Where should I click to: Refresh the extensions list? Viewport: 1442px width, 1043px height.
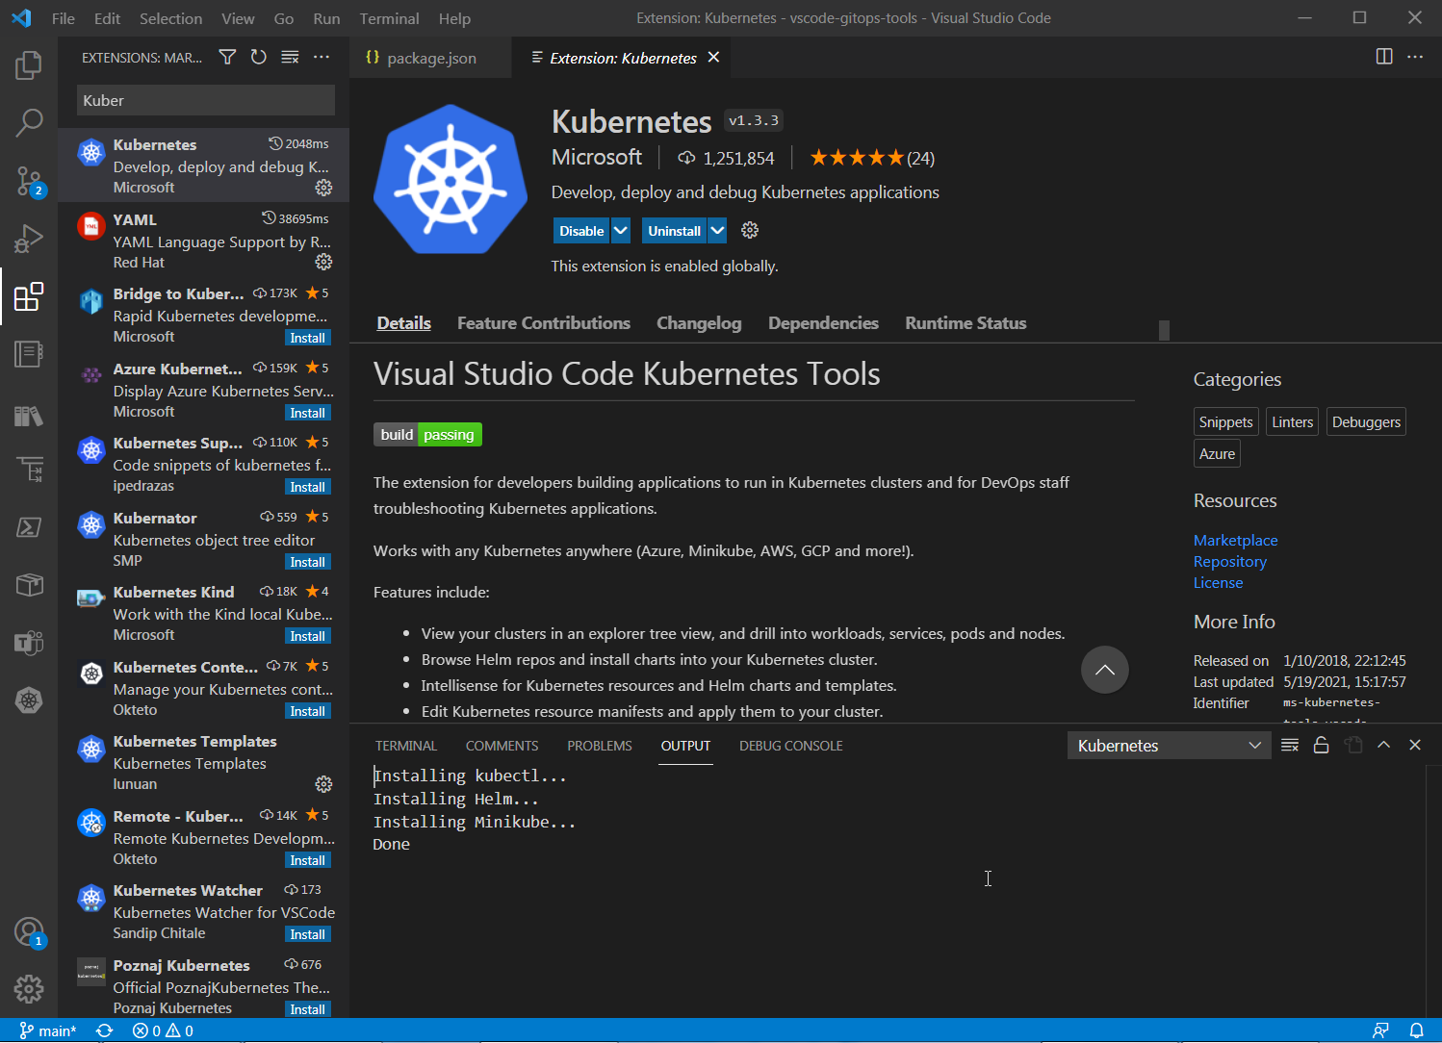[x=258, y=57]
